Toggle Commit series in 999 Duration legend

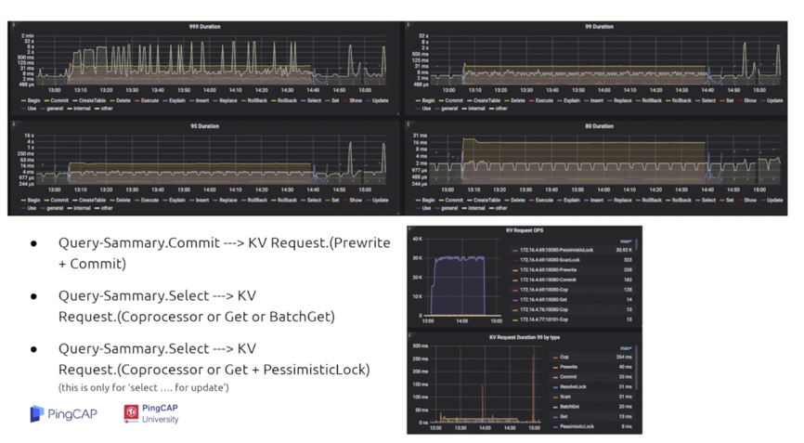click(x=57, y=101)
